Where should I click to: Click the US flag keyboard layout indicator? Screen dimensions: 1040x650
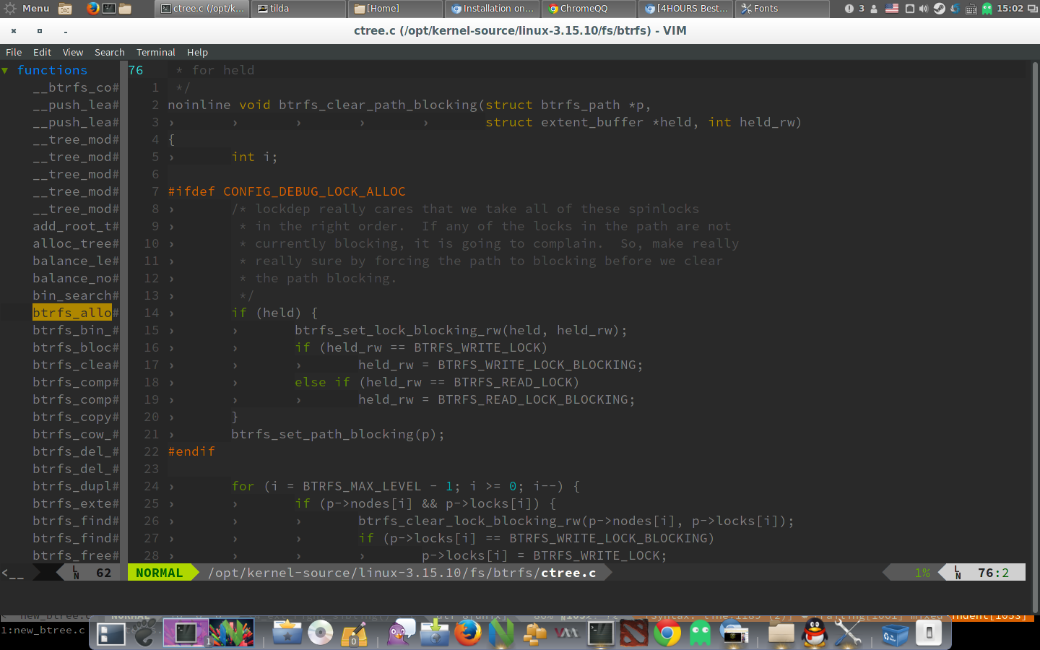pos(892,9)
